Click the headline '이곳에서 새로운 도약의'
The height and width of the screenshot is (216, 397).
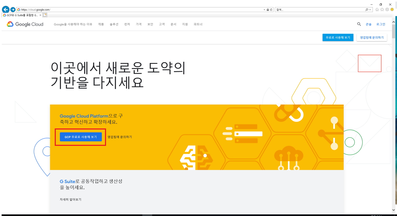(x=118, y=68)
